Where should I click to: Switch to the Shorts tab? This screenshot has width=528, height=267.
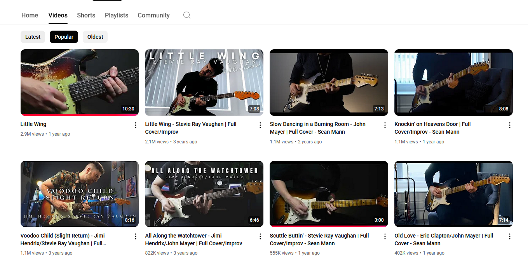tap(86, 15)
